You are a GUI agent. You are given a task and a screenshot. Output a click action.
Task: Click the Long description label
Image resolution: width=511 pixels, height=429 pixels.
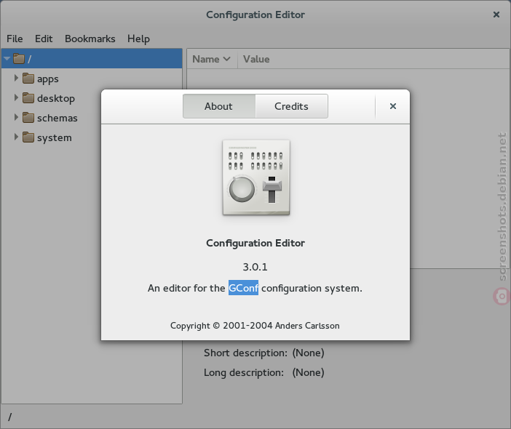pos(244,372)
